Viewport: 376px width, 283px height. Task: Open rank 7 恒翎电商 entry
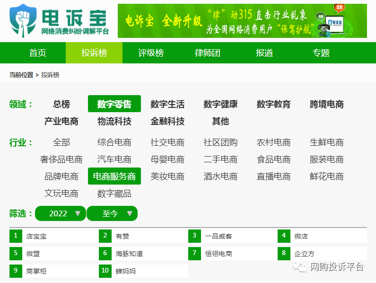[x=233, y=254]
